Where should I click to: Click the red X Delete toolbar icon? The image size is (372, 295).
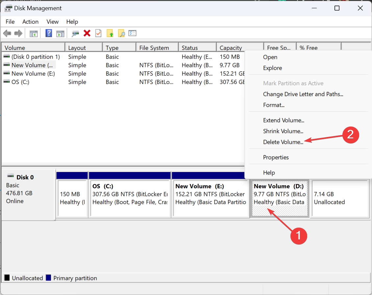pyautogui.click(x=87, y=33)
